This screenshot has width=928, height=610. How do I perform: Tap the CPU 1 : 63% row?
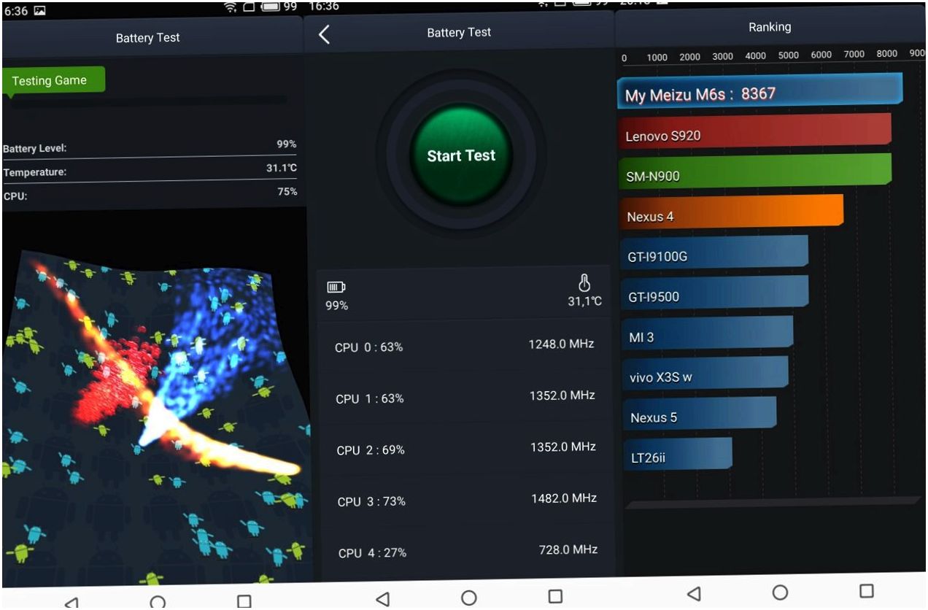click(x=464, y=396)
